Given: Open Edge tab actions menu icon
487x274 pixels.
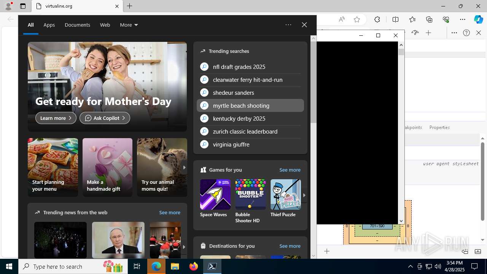Looking at the screenshot, I should (23, 6).
